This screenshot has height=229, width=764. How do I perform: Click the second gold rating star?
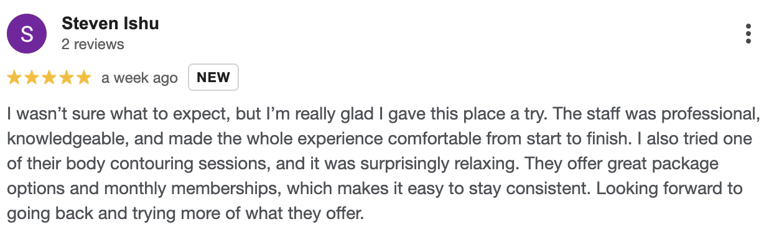point(32,78)
